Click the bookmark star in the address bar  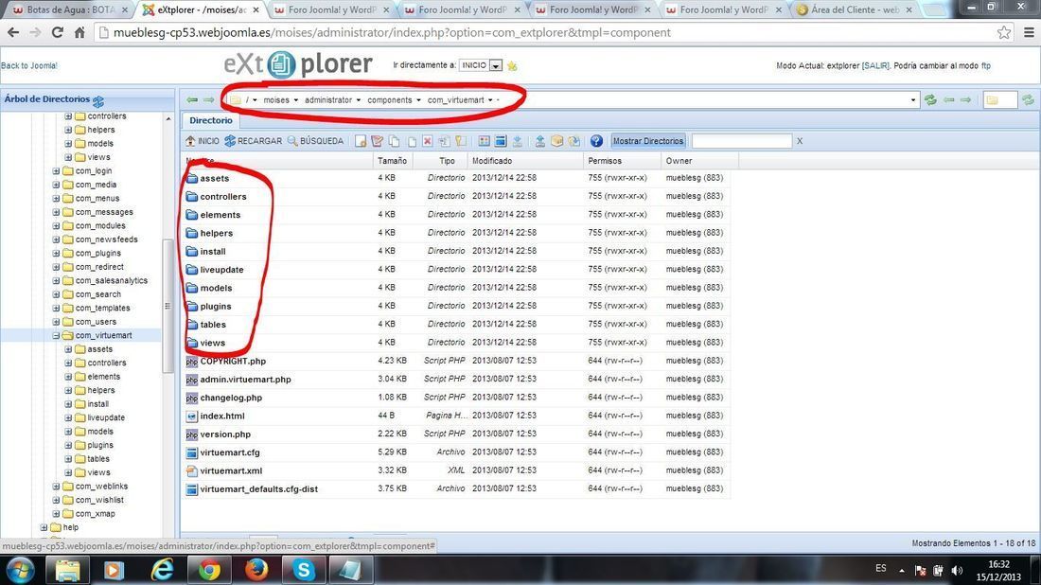point(1004,32)
